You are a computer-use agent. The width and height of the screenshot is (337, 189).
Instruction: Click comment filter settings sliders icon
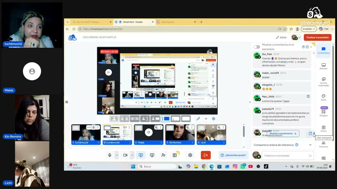pos(307,47)
